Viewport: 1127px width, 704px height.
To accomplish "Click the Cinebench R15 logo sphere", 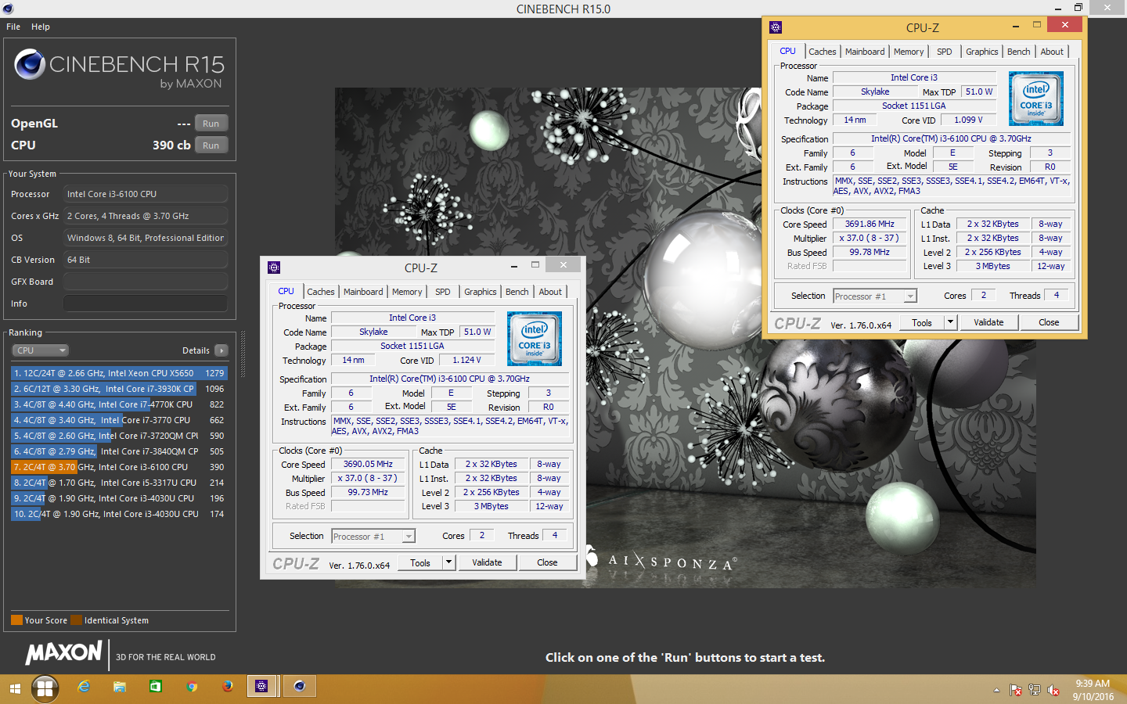I will click(30, 64).
